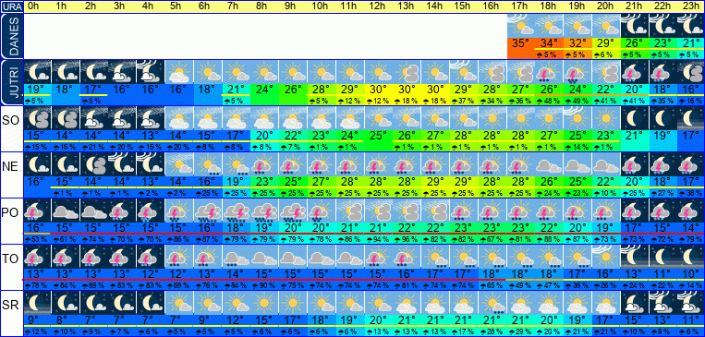Image resolution: width=705 pixels, height=337 pixels.
Task: Select the PO day row label
Action: coord(10,212)
